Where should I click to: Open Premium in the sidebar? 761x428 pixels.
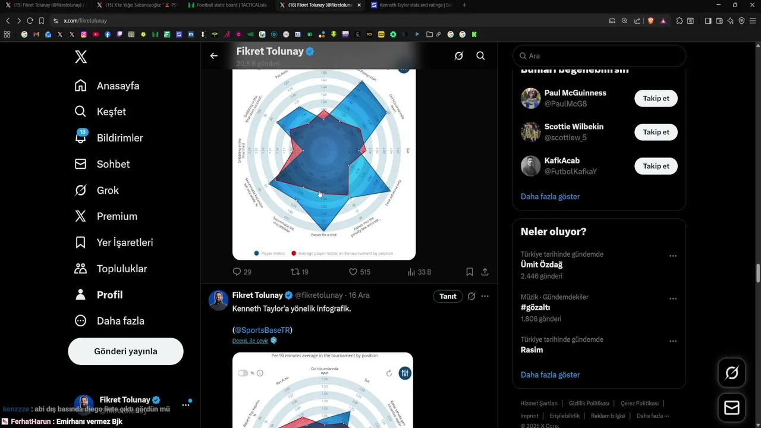[106, 216]
